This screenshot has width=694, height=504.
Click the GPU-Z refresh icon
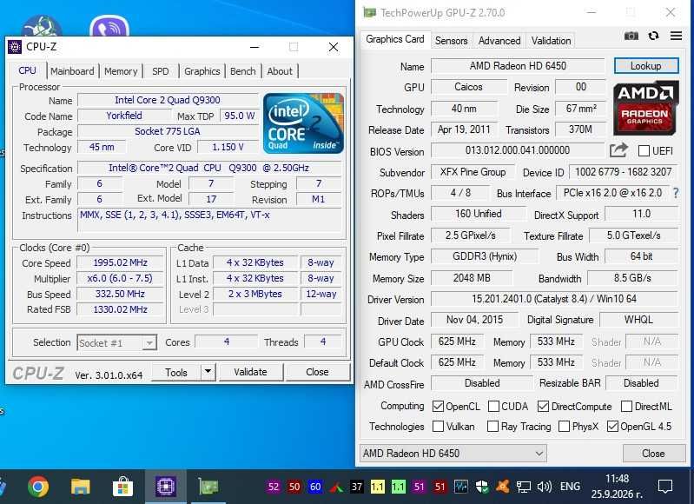point(653,36)
